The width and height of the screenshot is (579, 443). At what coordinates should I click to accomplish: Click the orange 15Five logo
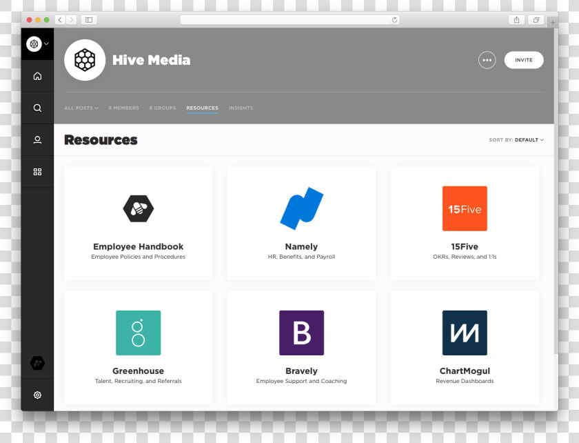(465, 208)
